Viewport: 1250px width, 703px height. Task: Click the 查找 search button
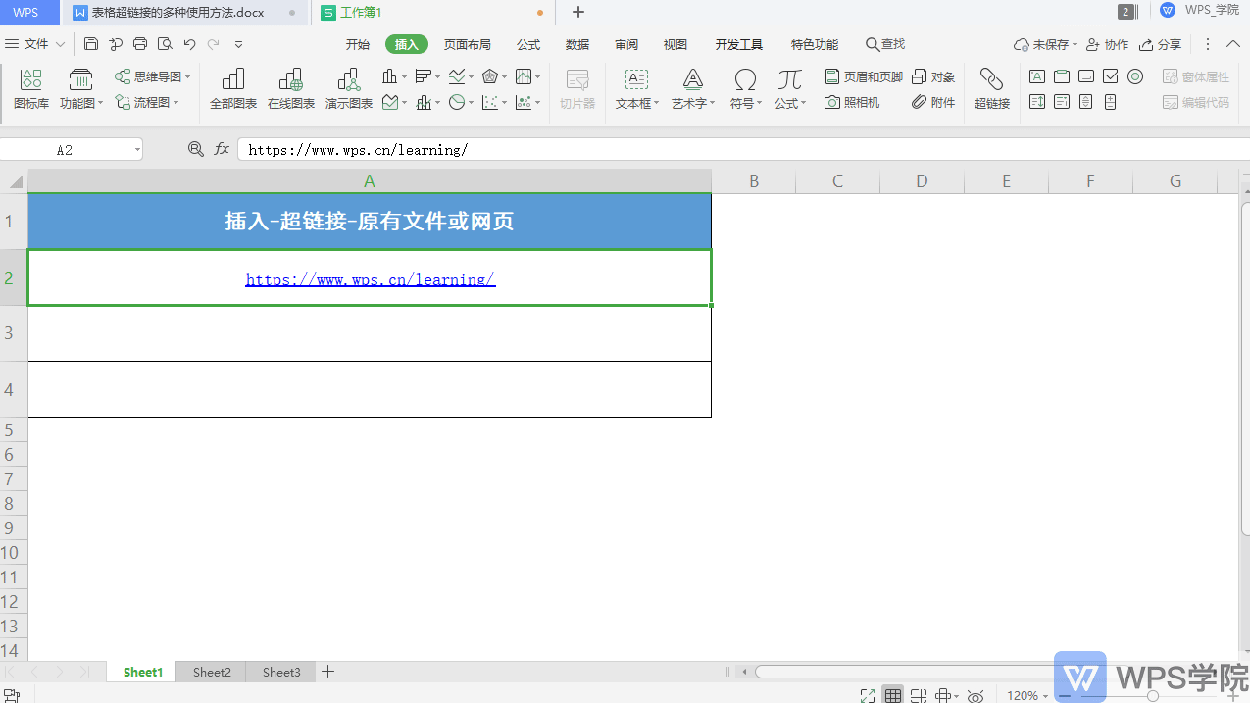tap(885, 44)
